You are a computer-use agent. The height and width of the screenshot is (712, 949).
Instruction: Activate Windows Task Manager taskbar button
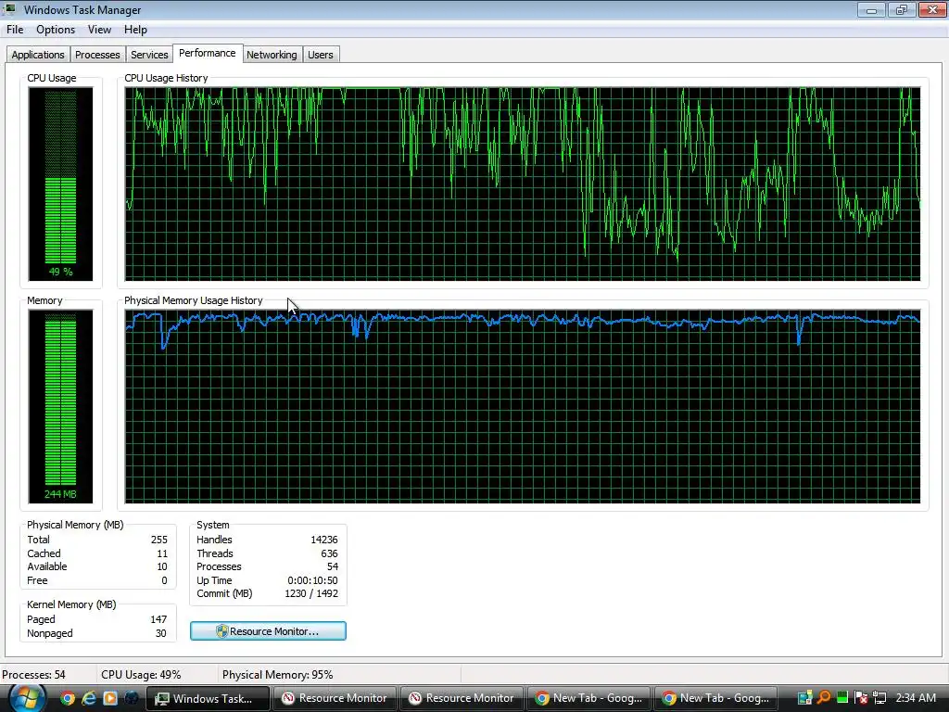pos(208,699)
